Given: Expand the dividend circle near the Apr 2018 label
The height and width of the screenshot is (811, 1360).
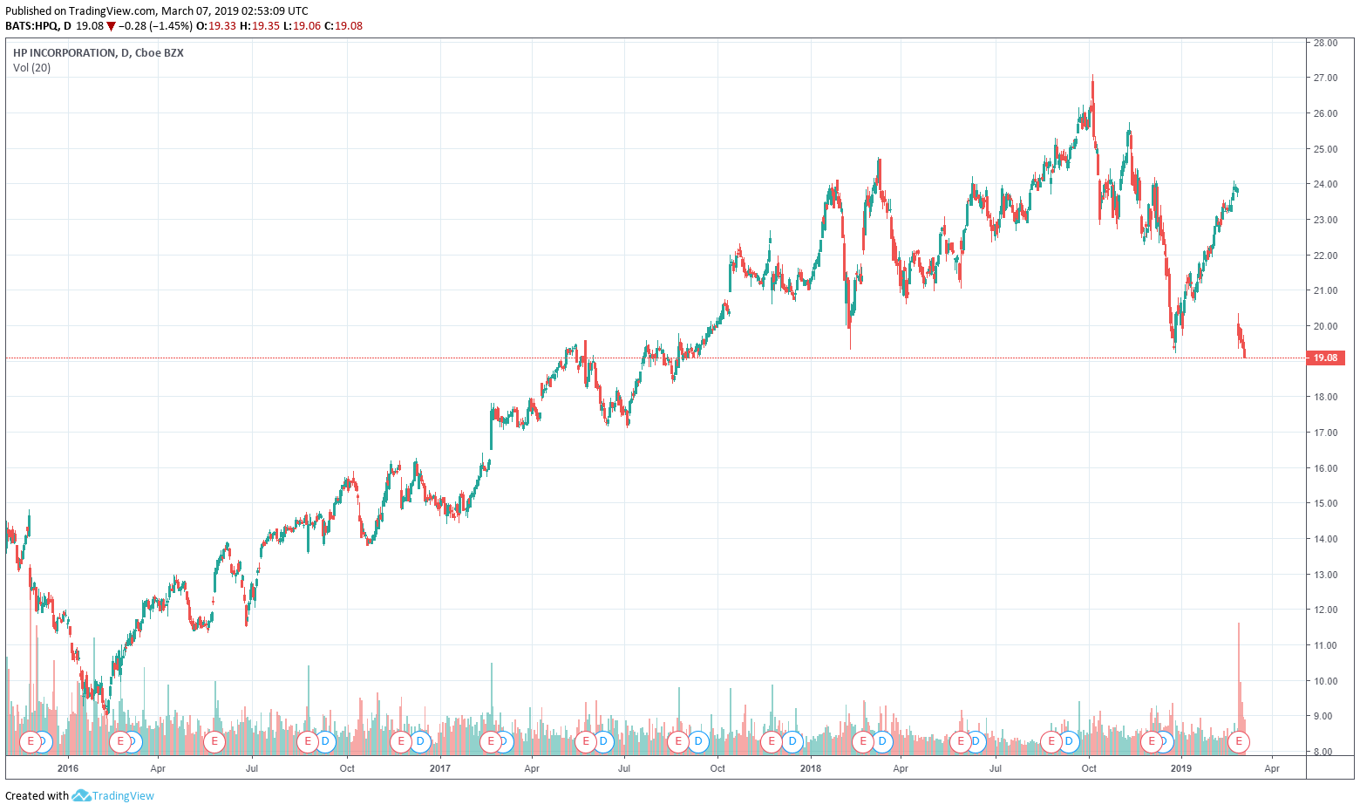Looking at the screenshot, I should [x=881, y=742].
